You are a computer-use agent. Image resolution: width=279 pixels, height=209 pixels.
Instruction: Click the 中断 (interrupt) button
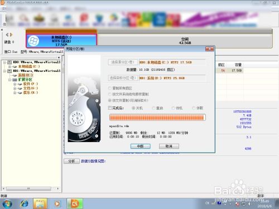tap(141, 146)
